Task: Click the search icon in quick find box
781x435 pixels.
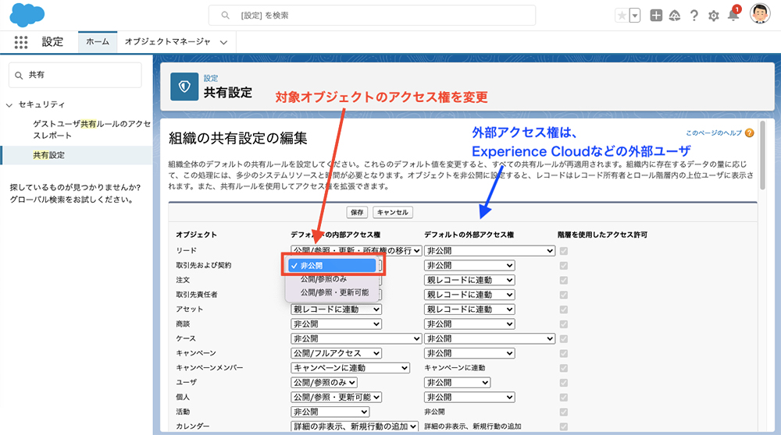Action: point(19,76)
